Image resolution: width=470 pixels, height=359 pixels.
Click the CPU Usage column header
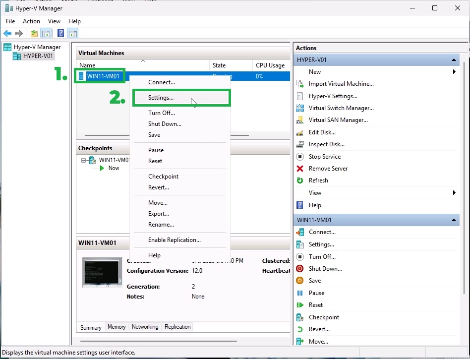(271, 65)
